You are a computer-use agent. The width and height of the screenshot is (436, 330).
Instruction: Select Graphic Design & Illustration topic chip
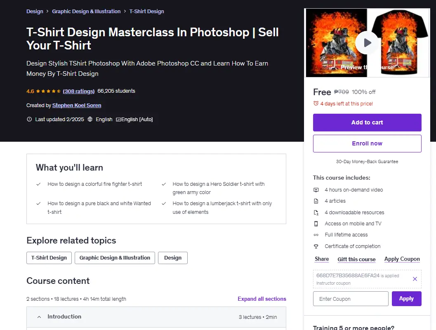pos(115,258)
